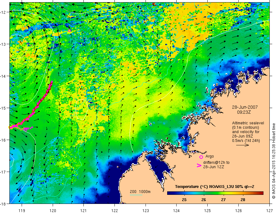This screenshot has height=213, width=276.
Task: Click the cyan 200 1000m isobath legend line
Action: 136,195
